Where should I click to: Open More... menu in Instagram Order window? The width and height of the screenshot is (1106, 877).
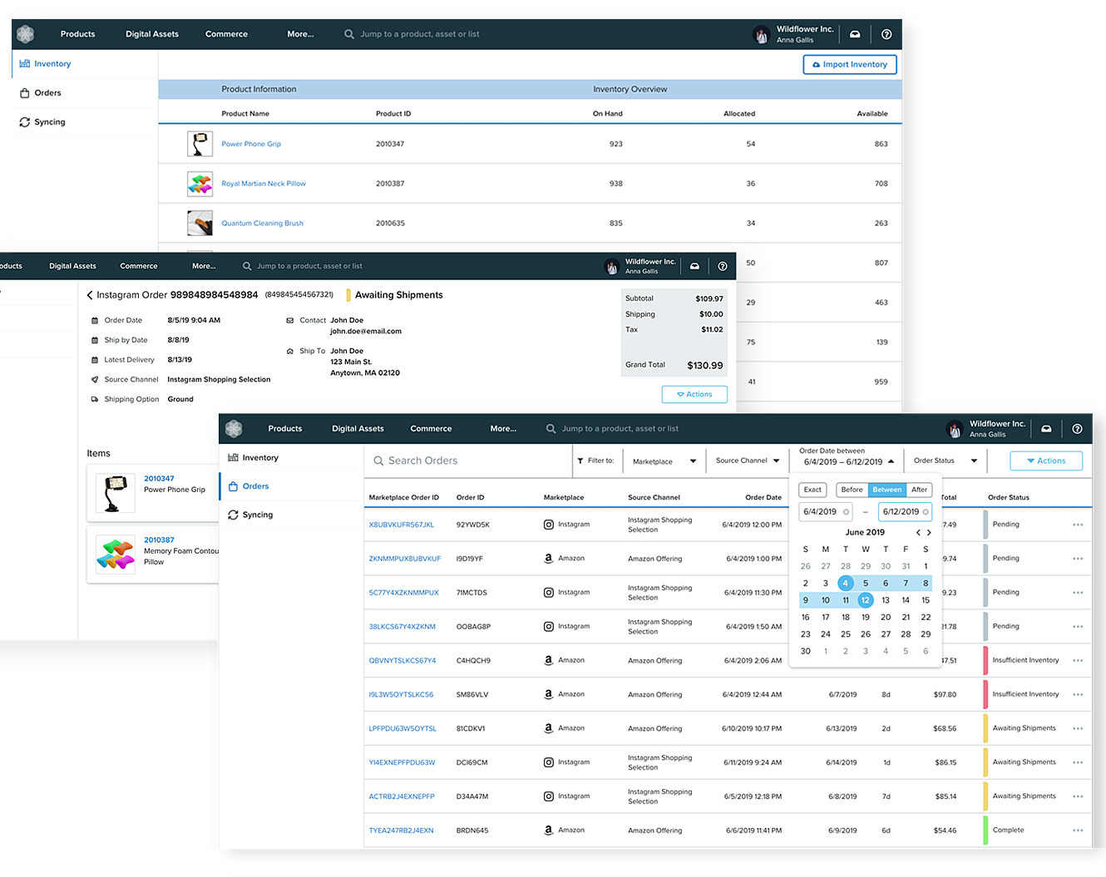(204, 266)
